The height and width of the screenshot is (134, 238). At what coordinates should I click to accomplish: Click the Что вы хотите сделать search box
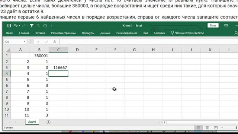189,33
